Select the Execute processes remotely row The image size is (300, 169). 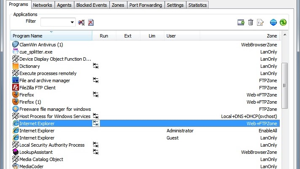coord(146,73)
